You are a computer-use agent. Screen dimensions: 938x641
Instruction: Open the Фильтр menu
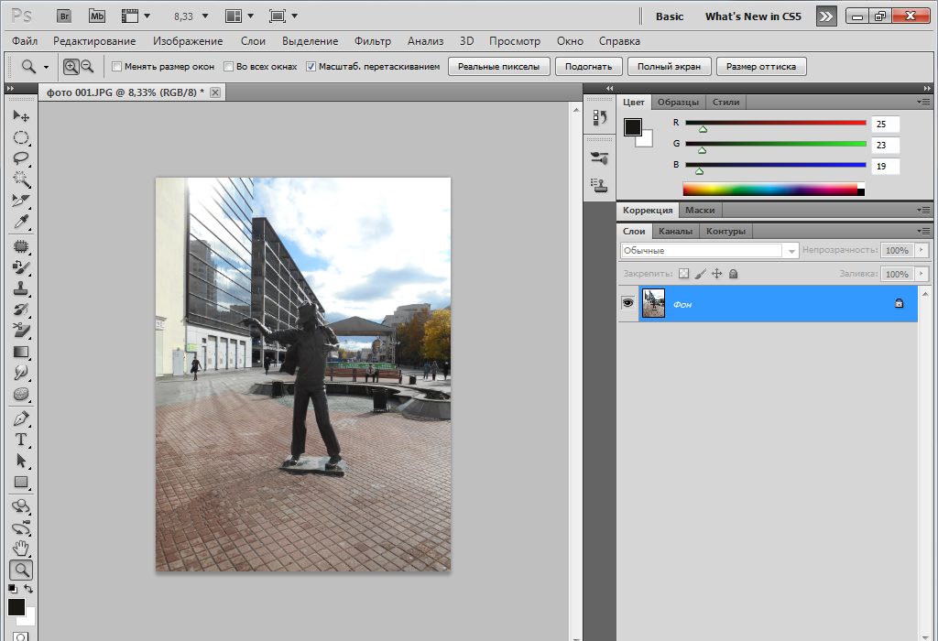pos(373,41)
